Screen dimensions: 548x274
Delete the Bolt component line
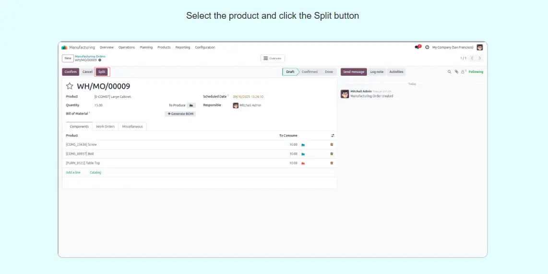coord(332,154)
